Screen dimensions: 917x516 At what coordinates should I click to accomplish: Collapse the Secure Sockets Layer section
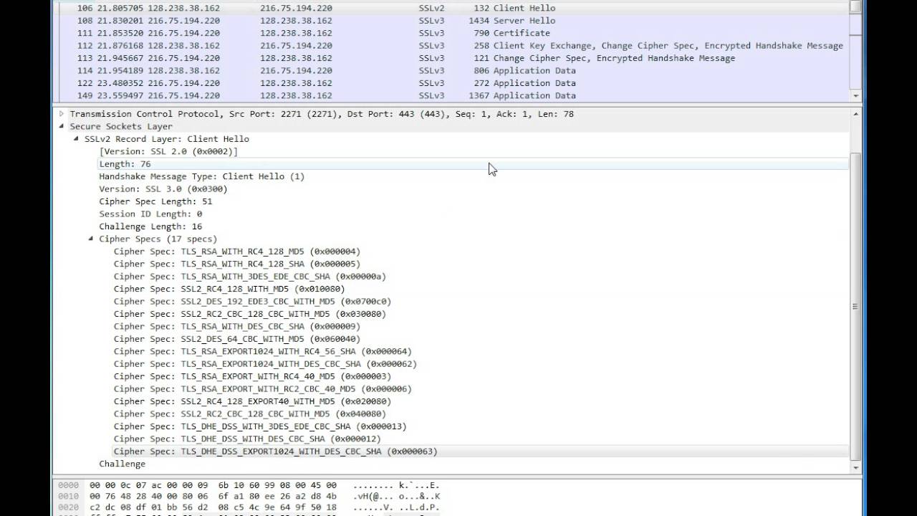(x=62, y=126)
